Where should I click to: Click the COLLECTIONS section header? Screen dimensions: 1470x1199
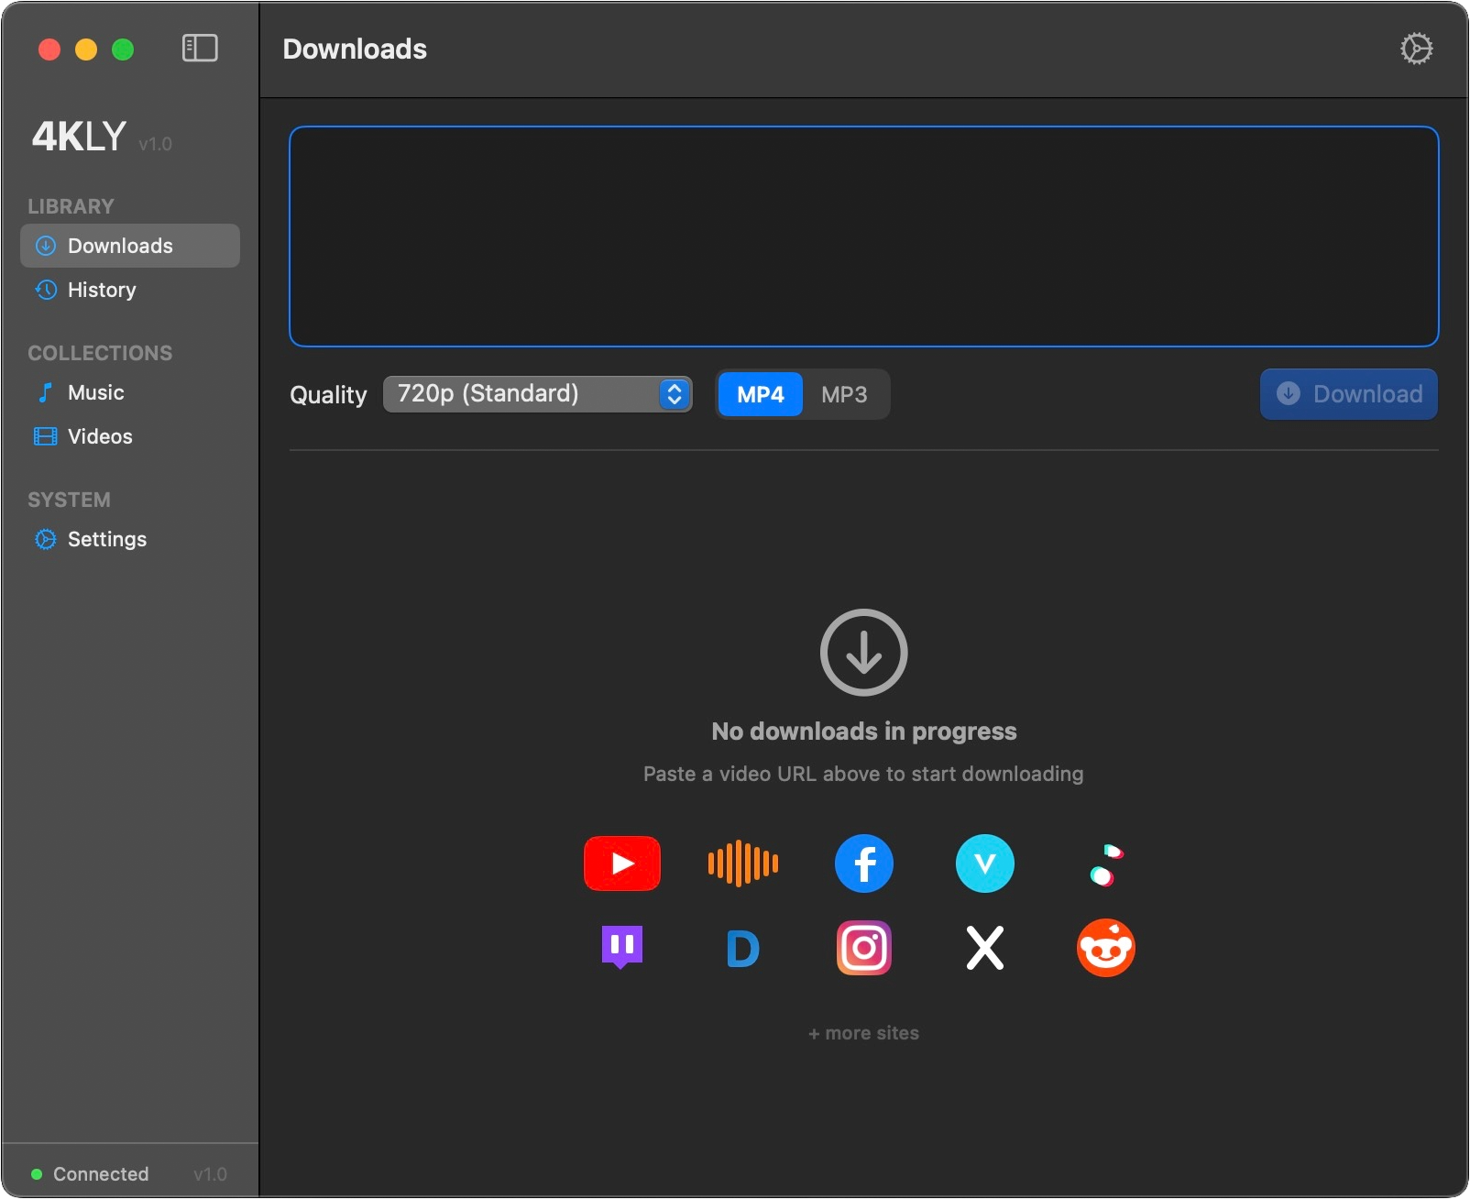[x=100, y=353]
